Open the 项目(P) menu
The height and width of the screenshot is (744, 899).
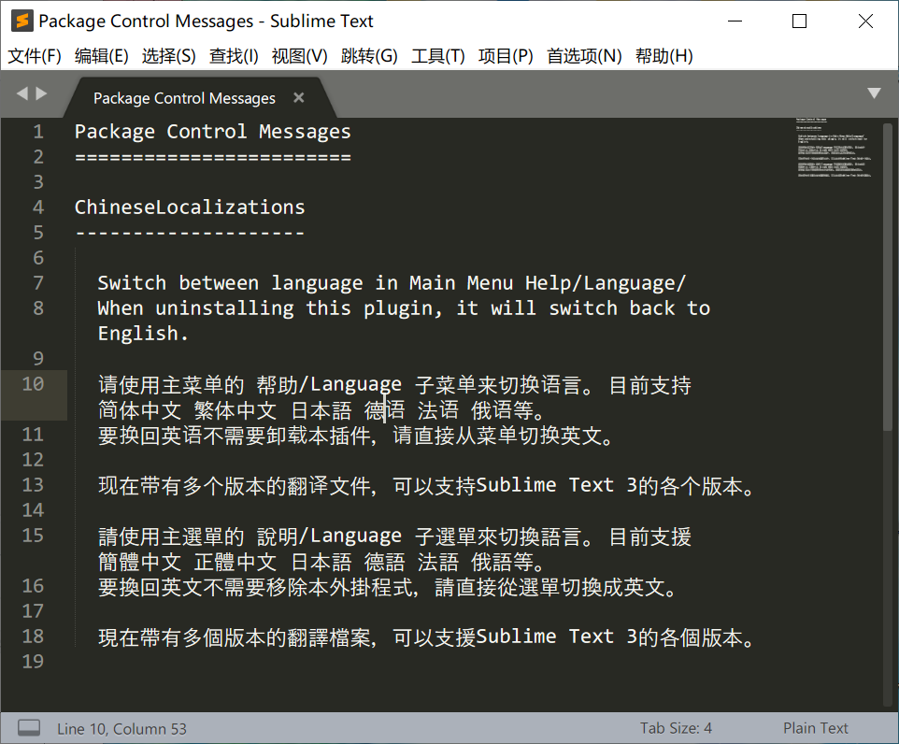click(506, 56)
